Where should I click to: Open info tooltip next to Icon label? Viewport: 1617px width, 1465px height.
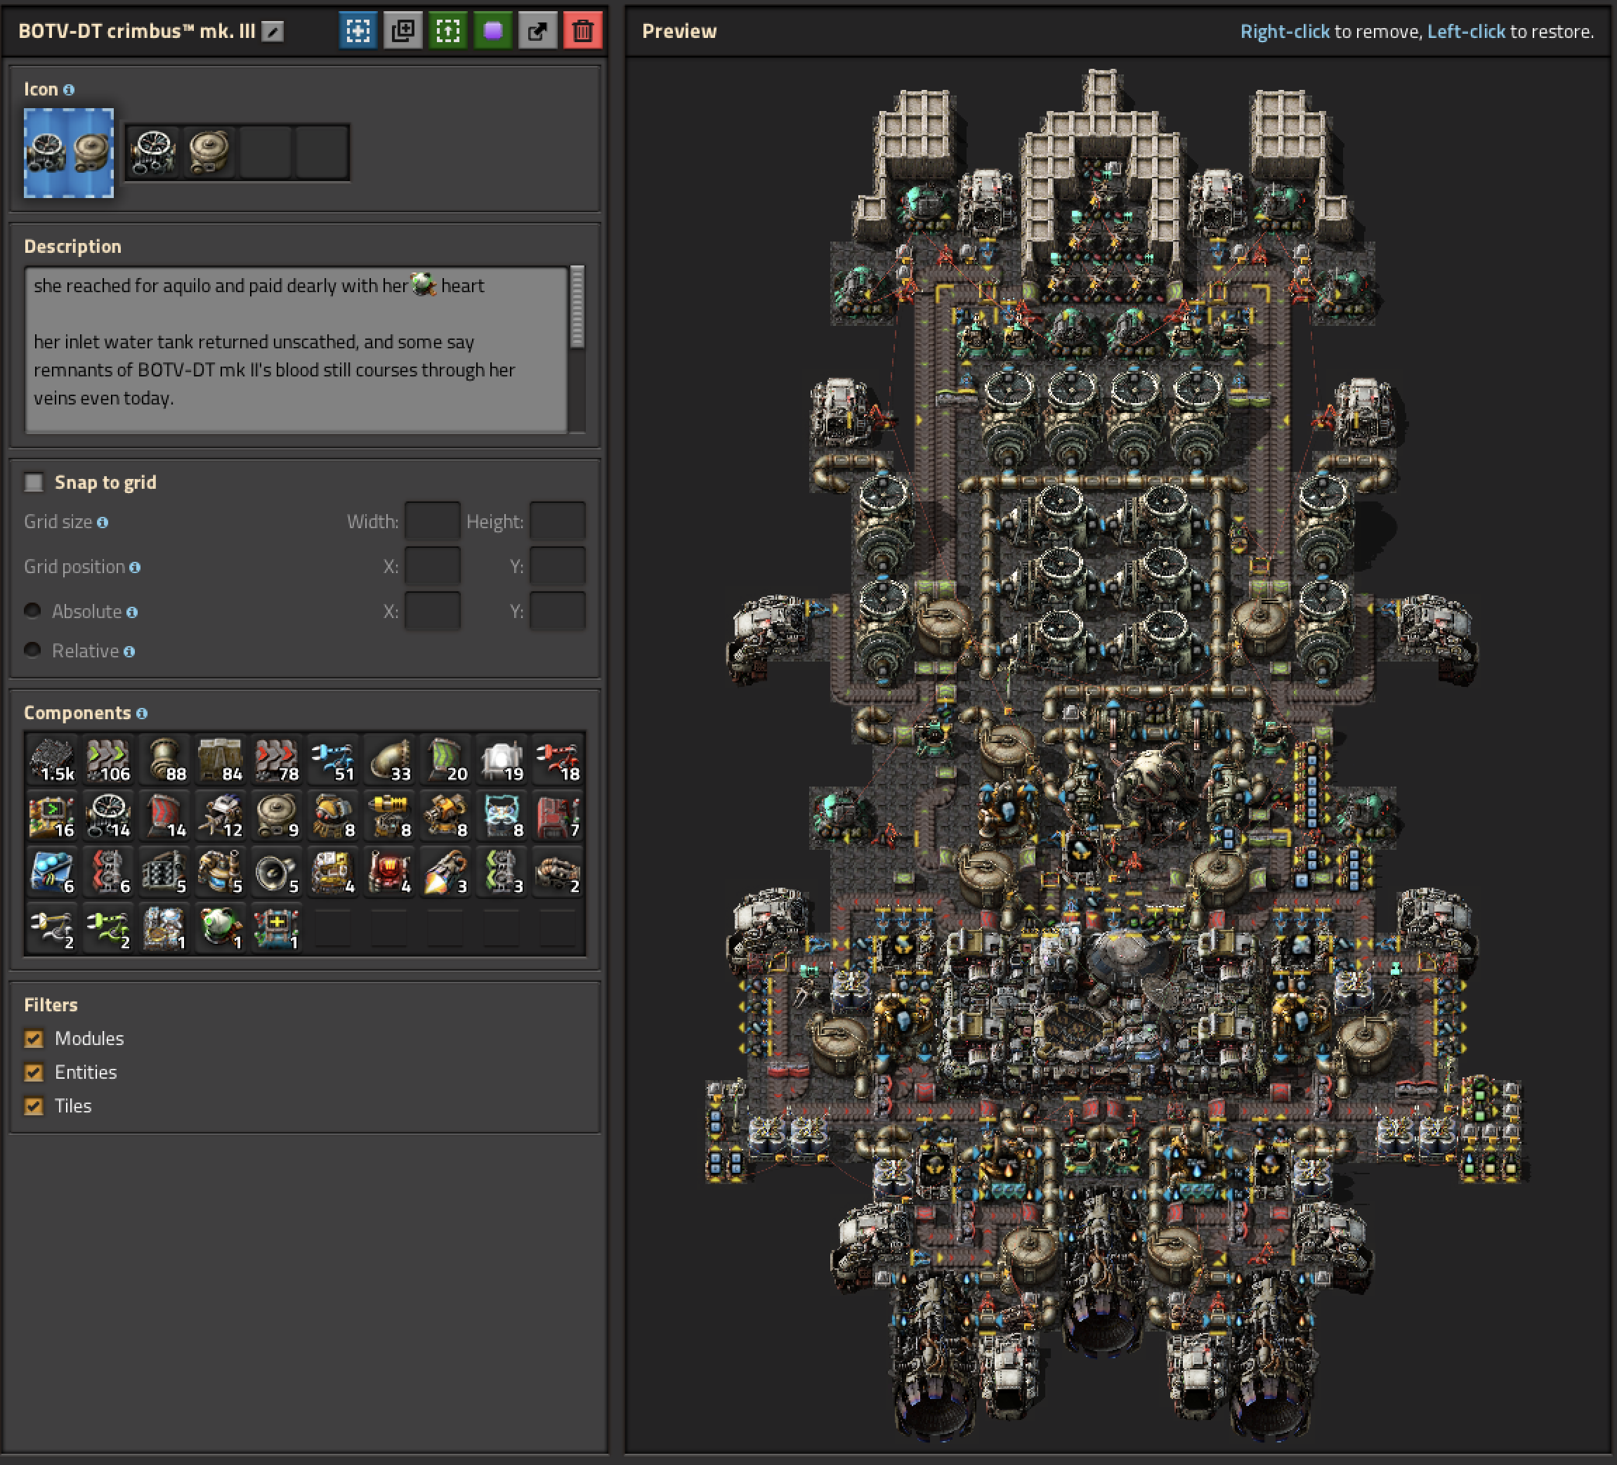point(69,90)
